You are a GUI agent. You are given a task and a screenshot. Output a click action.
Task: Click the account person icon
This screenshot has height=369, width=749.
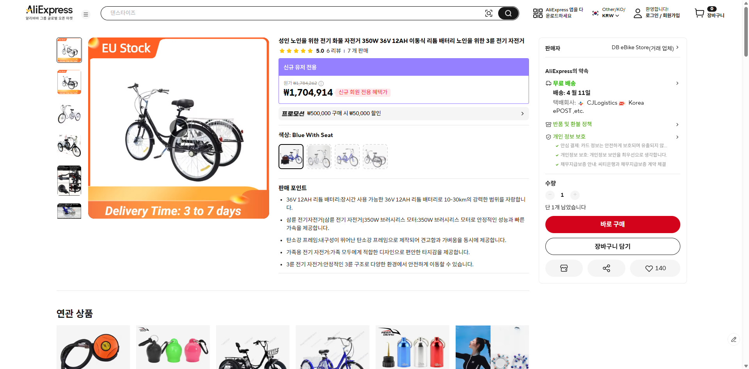638,13
